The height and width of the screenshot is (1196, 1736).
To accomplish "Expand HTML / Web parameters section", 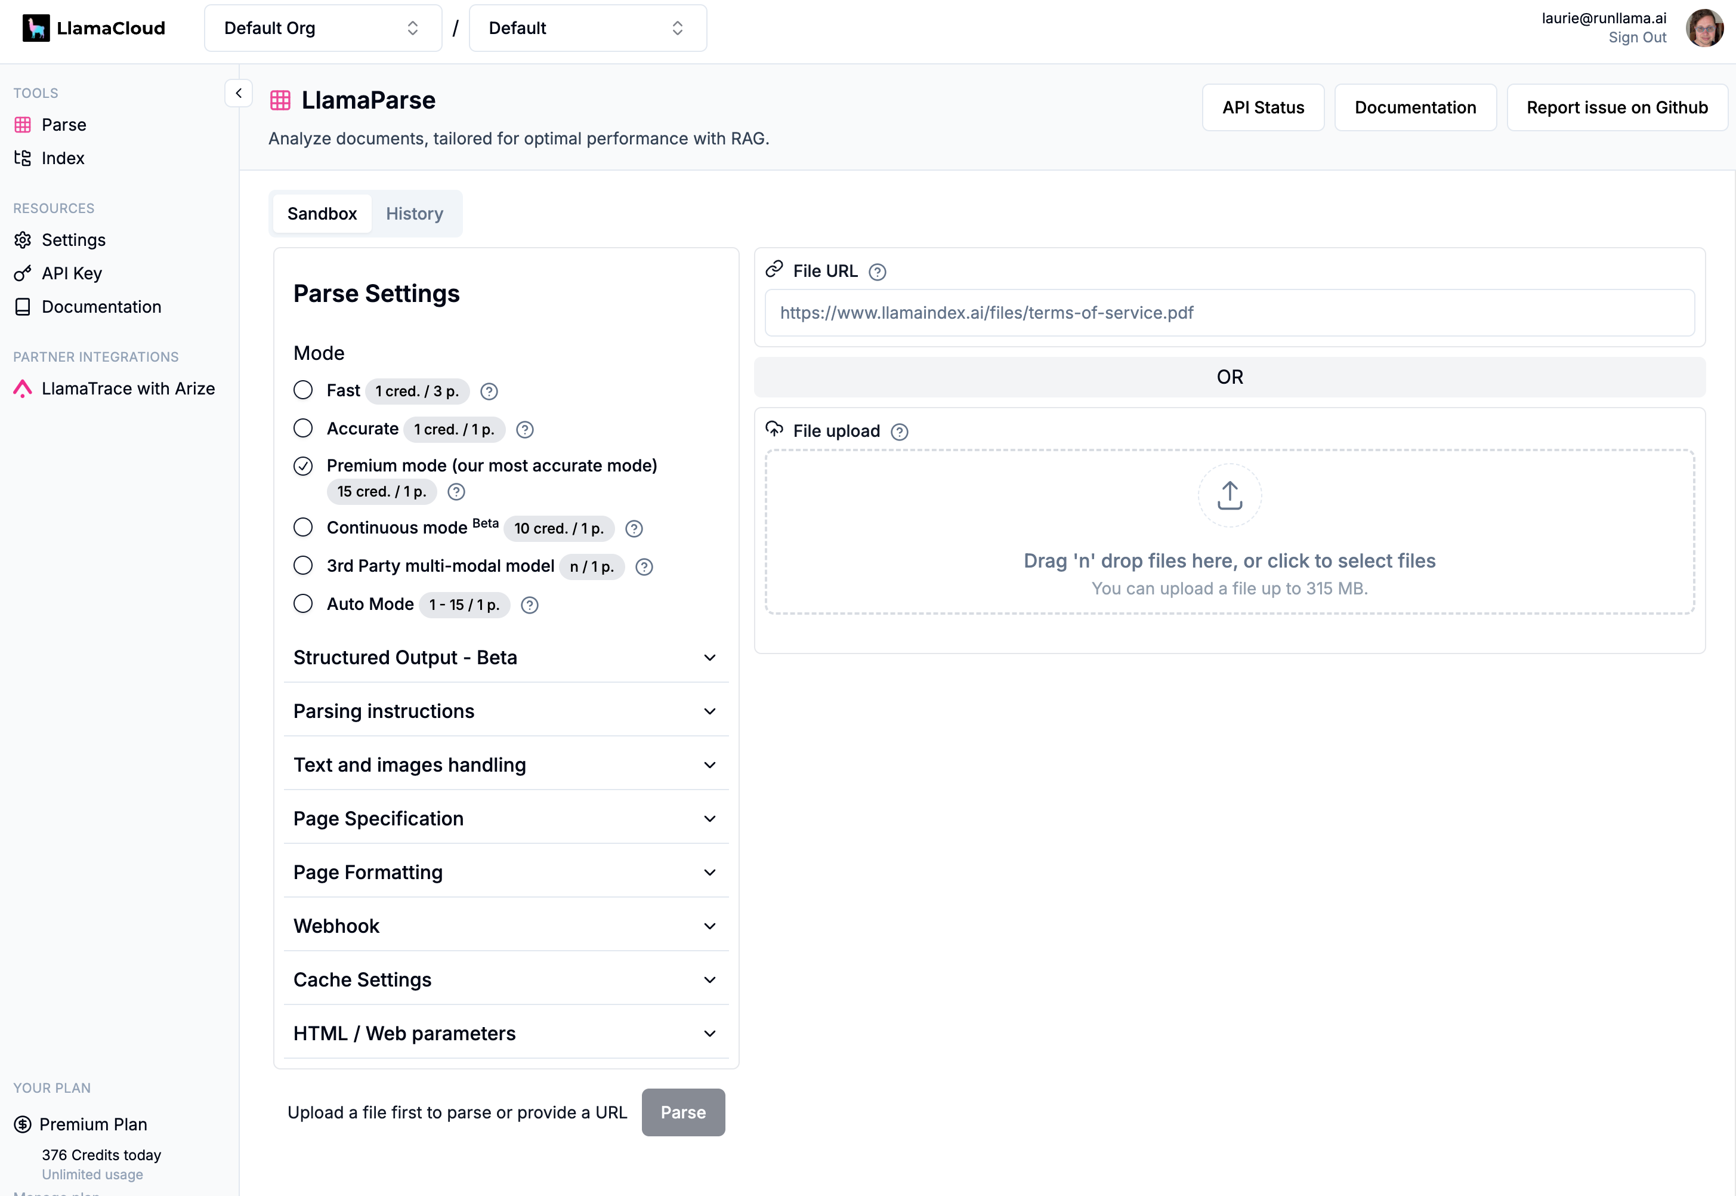I will point(505,1034).
